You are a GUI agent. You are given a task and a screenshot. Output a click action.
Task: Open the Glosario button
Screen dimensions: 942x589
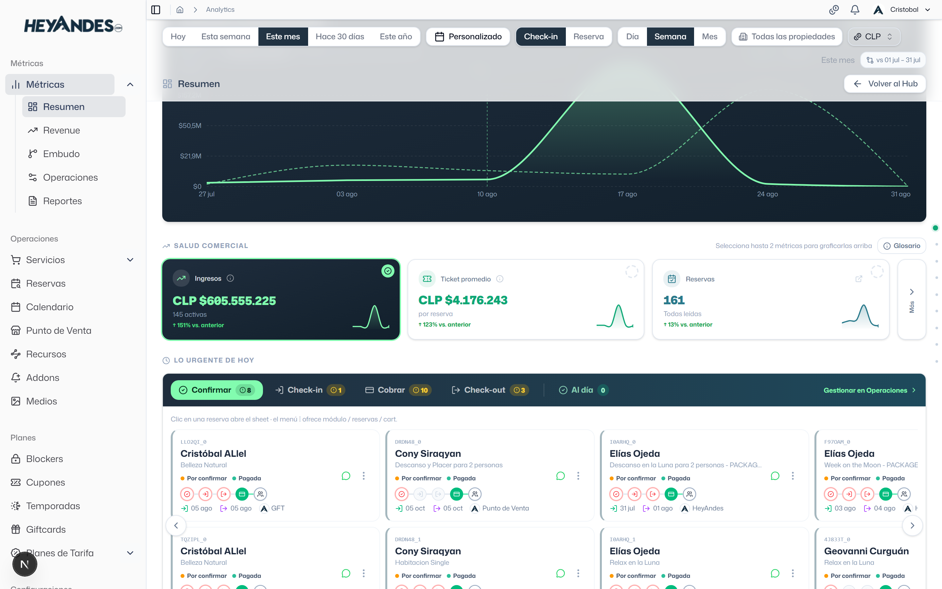coord(901,246)
